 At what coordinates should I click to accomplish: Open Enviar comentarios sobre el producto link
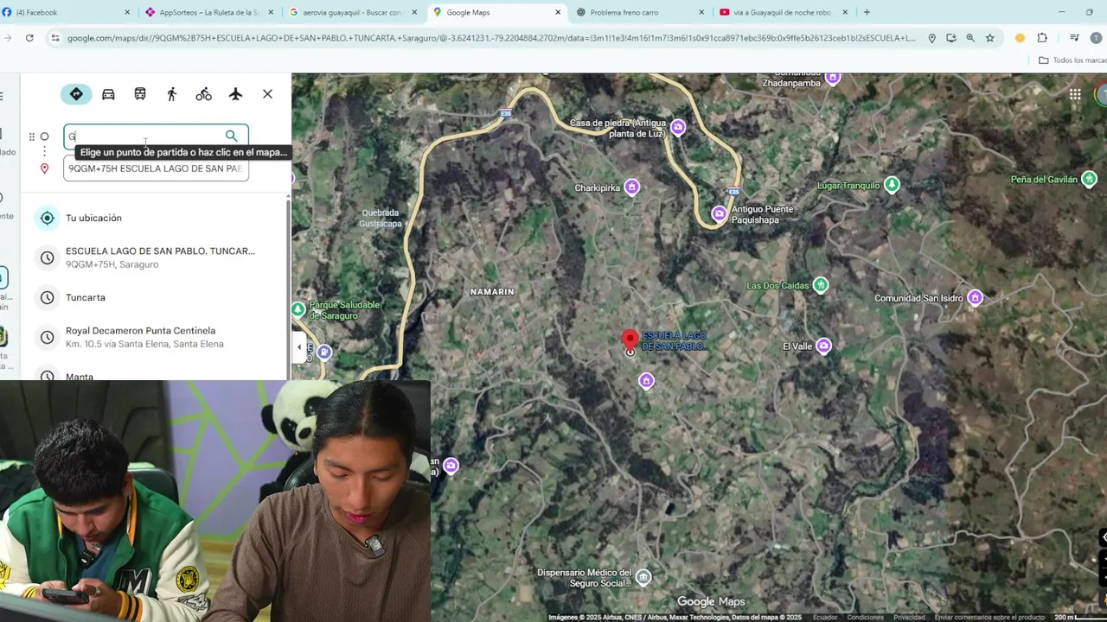[x=989, y=617]
